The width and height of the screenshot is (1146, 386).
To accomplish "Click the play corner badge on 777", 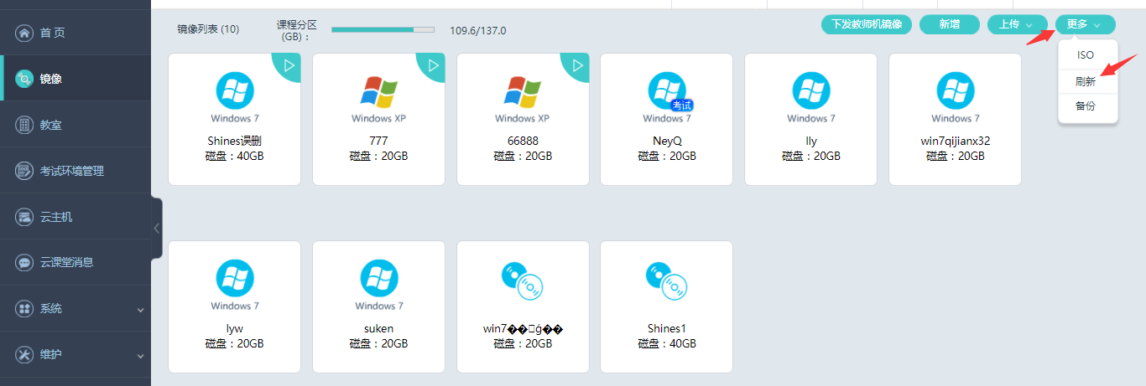I will coord(433,65).
